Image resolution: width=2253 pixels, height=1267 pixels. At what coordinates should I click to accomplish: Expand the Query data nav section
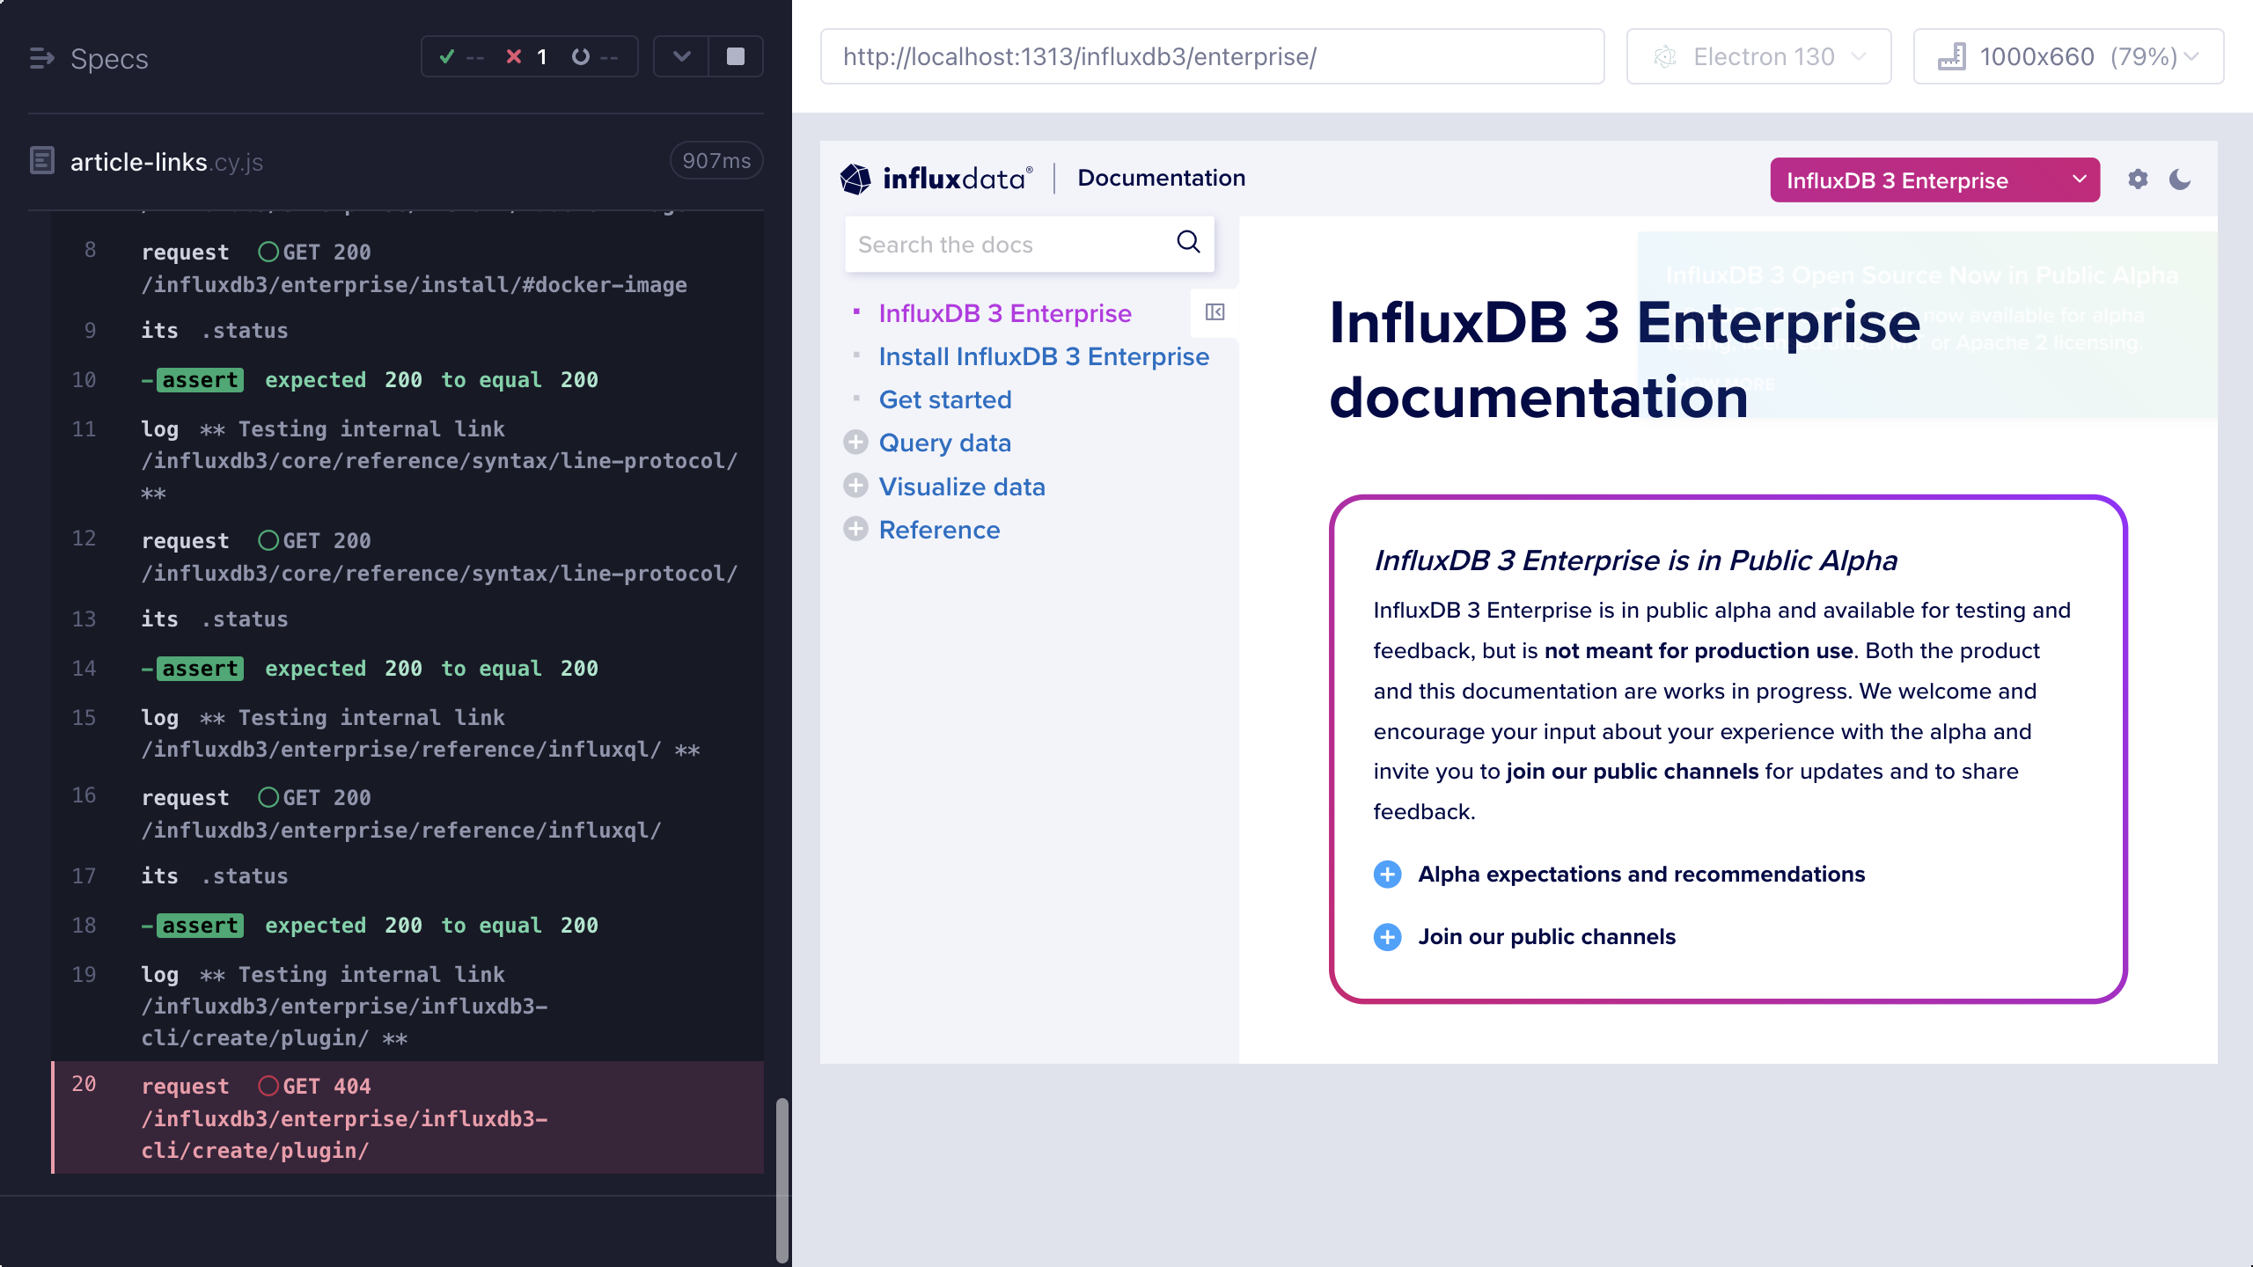855,442
